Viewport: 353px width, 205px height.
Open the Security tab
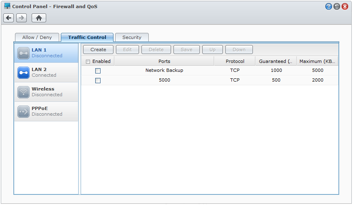point(132,37)
